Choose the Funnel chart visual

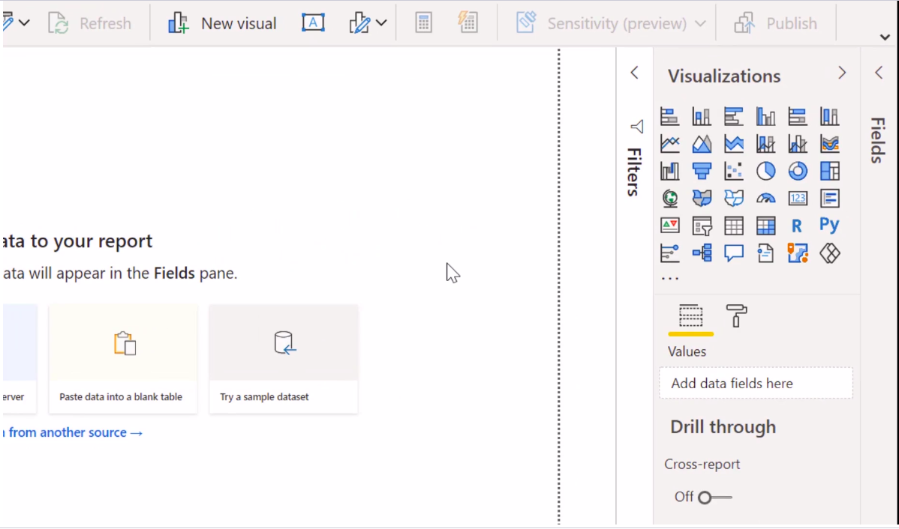(x=702, y=171)
